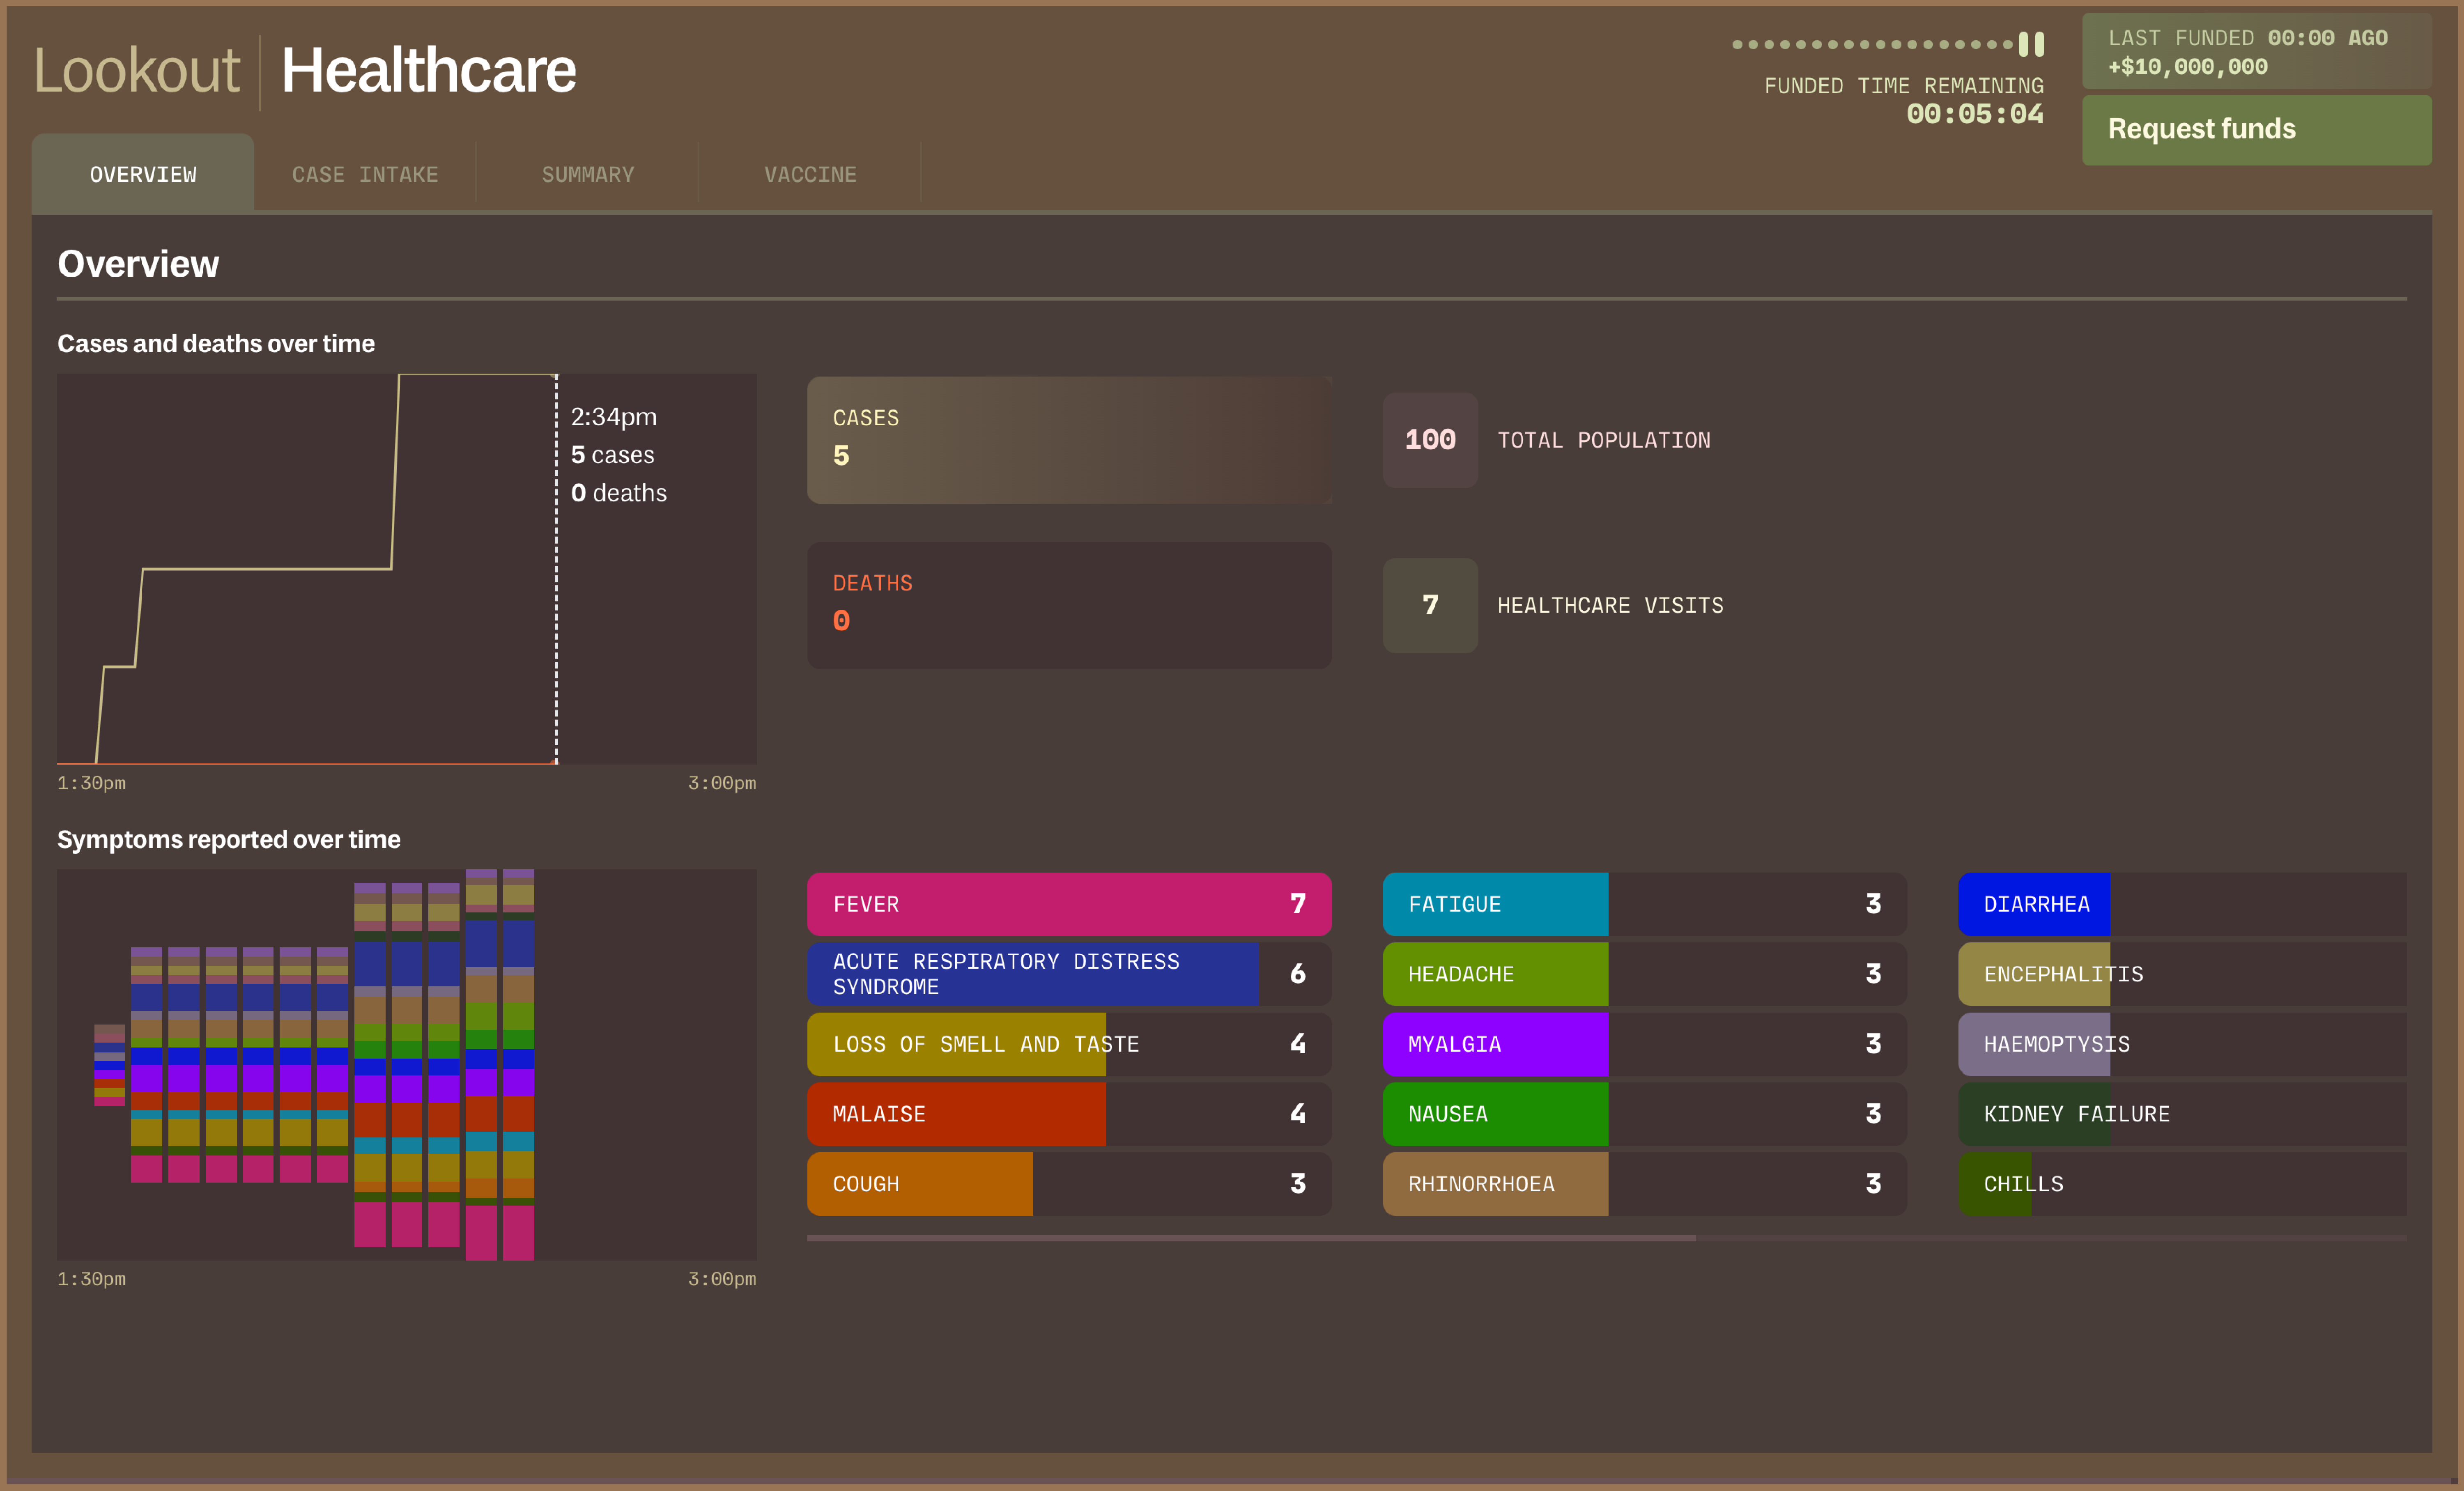
Task: Select the Deaths stat card
Action: (x=1069, y=606)
